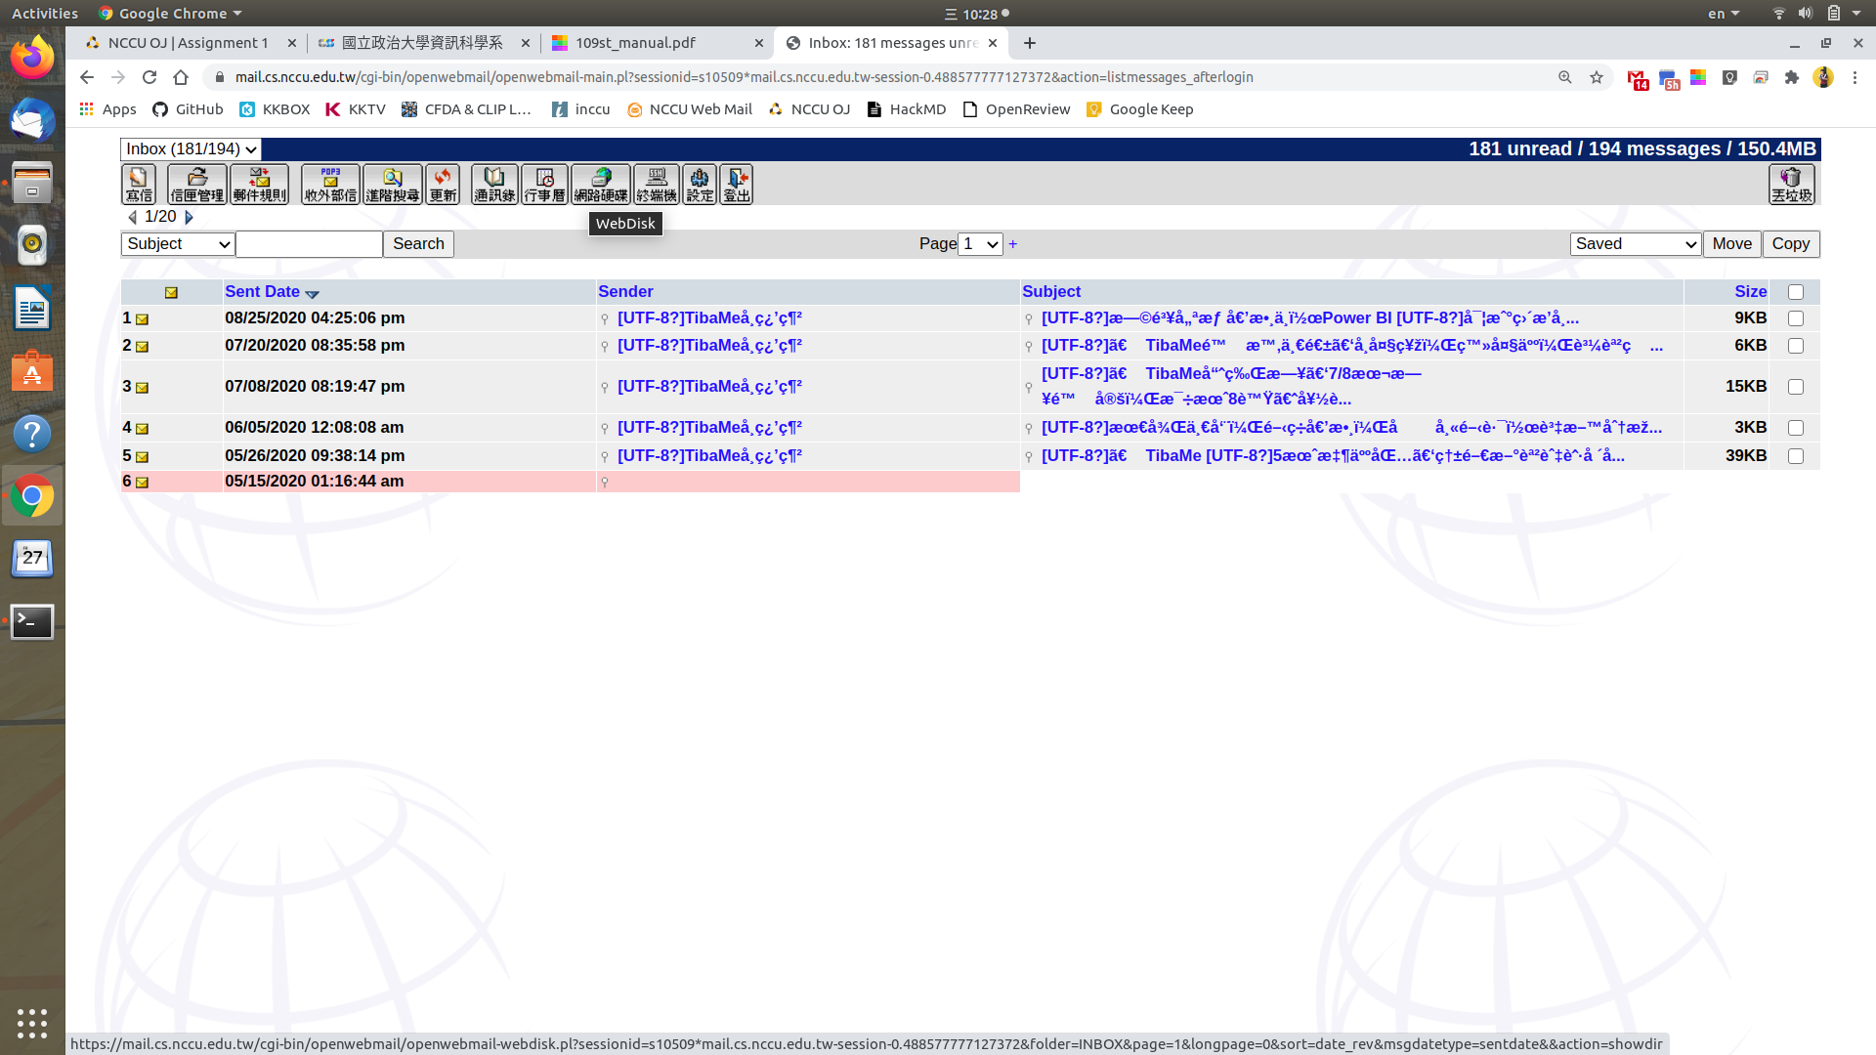
Task: Open webmail settings (設定)
Action: coord(700,184)
